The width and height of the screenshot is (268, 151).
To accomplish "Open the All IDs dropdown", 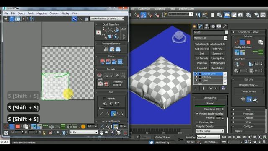I will pos(83,133).
